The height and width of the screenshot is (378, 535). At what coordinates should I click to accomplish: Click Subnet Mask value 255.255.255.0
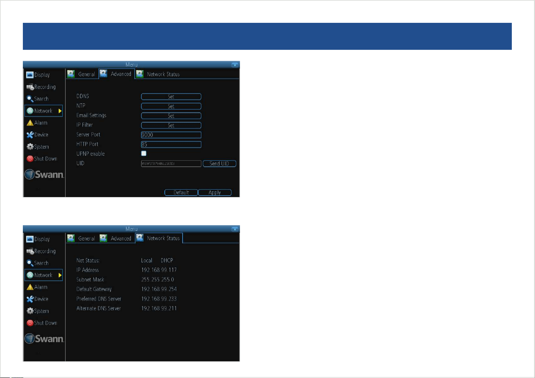tap(158, 279)
